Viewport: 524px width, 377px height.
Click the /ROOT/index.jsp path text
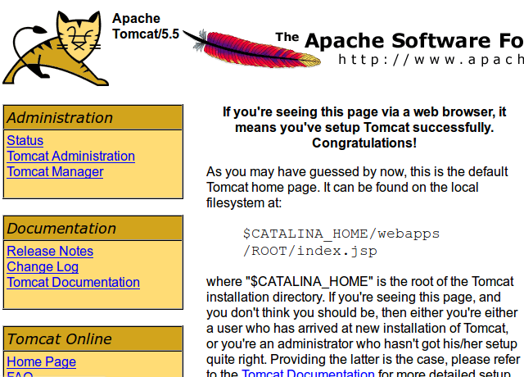[310, 251]
